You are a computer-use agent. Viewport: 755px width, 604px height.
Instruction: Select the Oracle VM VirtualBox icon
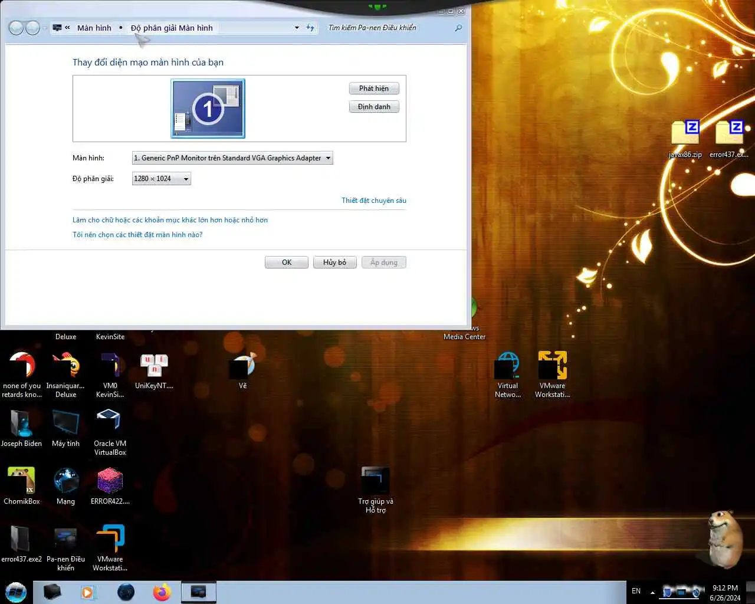110,432
